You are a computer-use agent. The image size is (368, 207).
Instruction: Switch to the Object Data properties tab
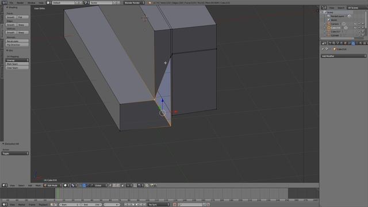(356, 43)
